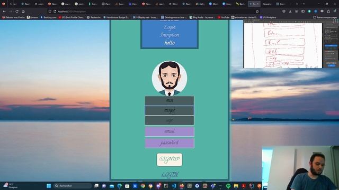Focus the purple email input field
This screenshot has width=339, height=190.
pos(169,131)
